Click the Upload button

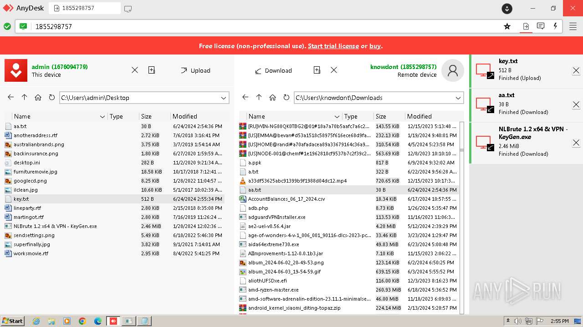195,70
